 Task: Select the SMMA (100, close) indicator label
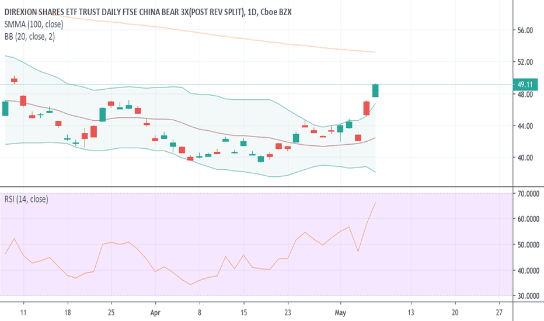tap(34, 25)
